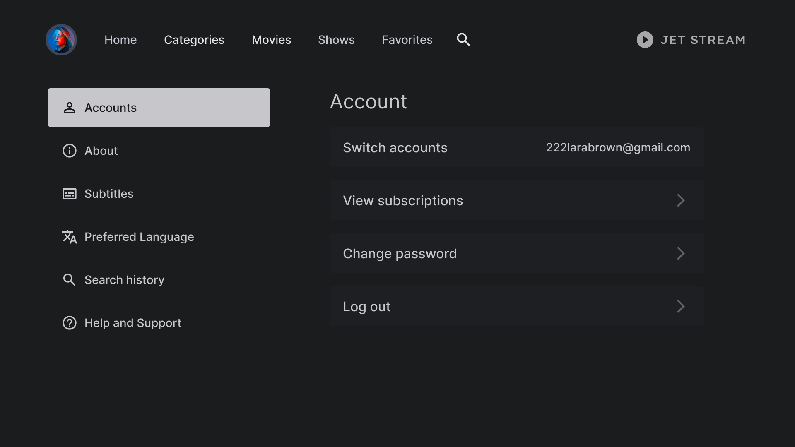Select the Subtitles settings option
The width and height of the screenshot is (795, 447).
coord(108,194)
